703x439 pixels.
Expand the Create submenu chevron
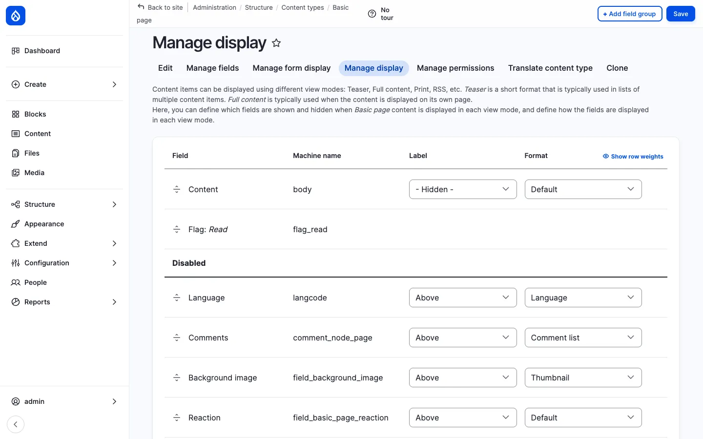114,84
